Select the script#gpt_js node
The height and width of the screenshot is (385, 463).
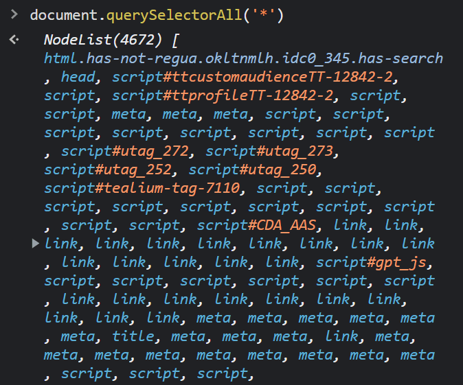pos(371,262)
